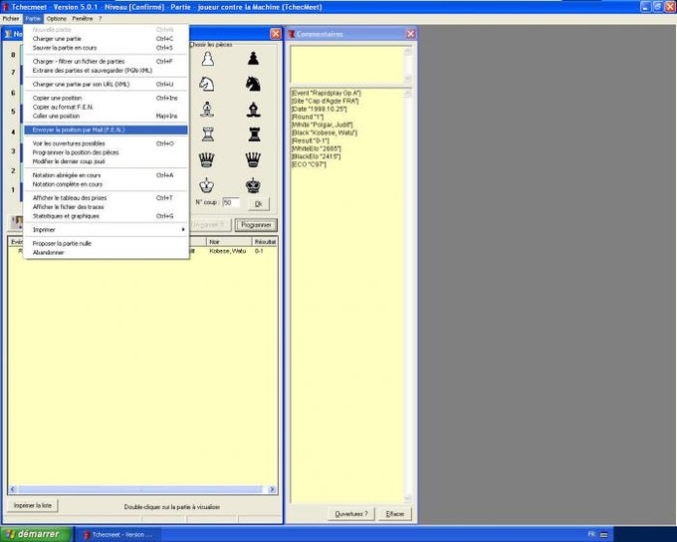Viewport: 677px width, 542px height.
Task: Select Notation abrégée en cours
Action: point(106,175)
